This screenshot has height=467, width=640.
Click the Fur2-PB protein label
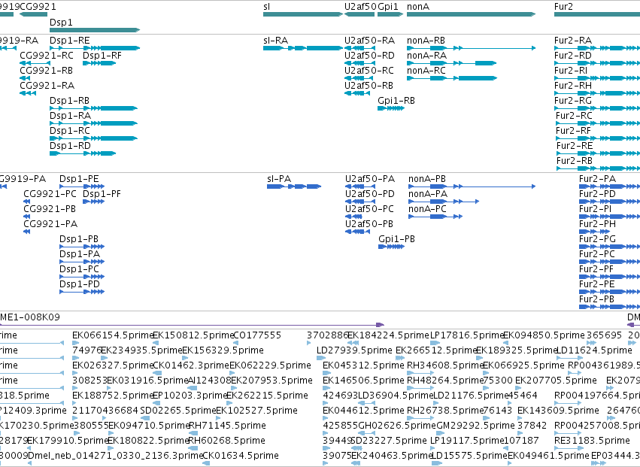596,299
